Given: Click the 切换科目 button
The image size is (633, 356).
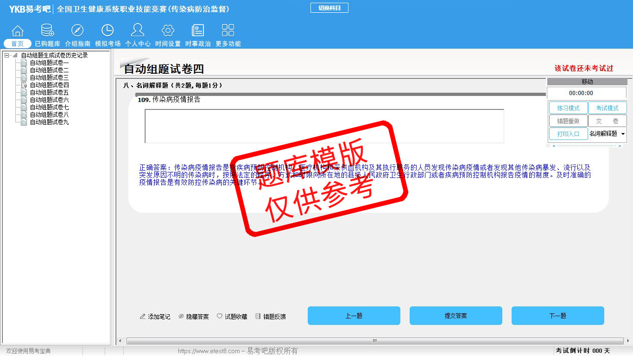Looking at the screenshot, I should [x=329, y=8].
